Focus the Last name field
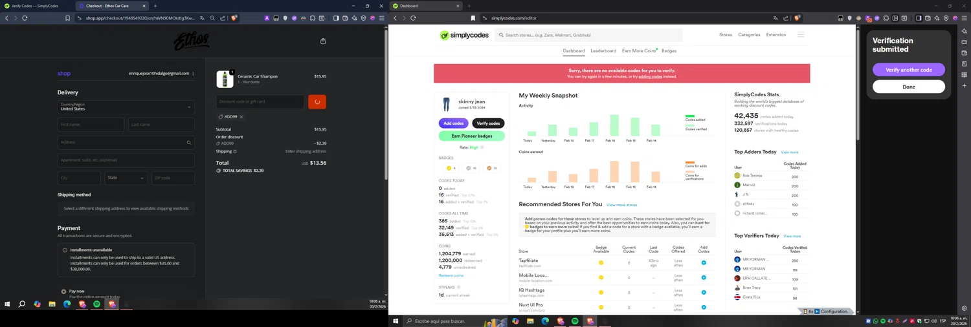971x327 pixels. click(161, 125)
